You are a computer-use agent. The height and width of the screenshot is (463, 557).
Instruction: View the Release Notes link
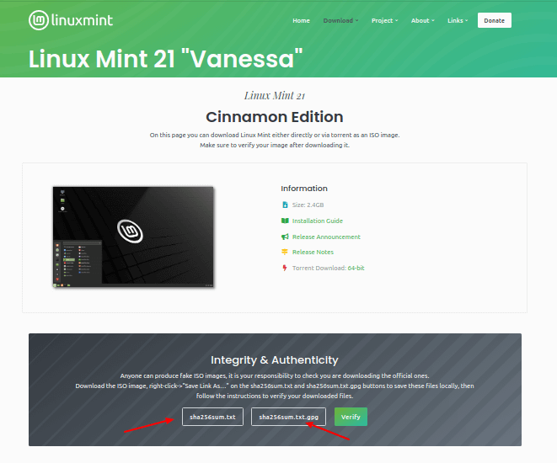(x=313, y=252)
